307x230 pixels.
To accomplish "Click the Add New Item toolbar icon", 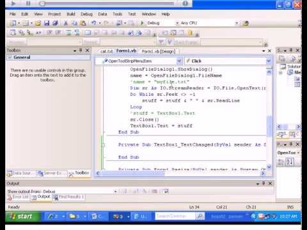I will pyautogui.click(x=26, y=23).
